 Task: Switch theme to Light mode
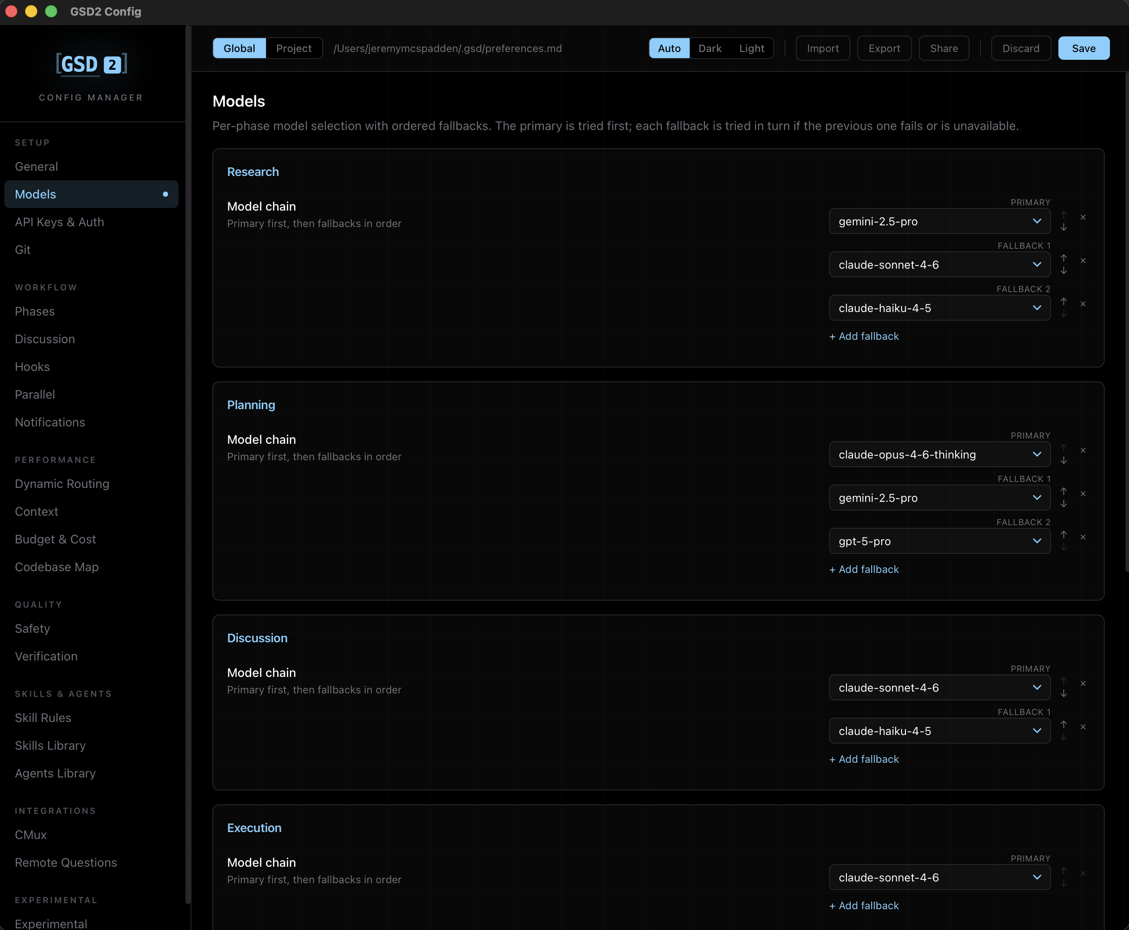(x=751, y=48)
